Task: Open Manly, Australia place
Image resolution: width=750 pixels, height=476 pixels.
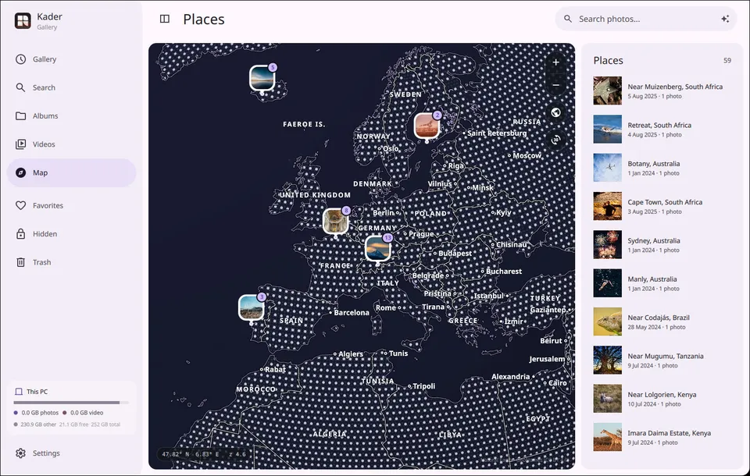Action: 662,283
